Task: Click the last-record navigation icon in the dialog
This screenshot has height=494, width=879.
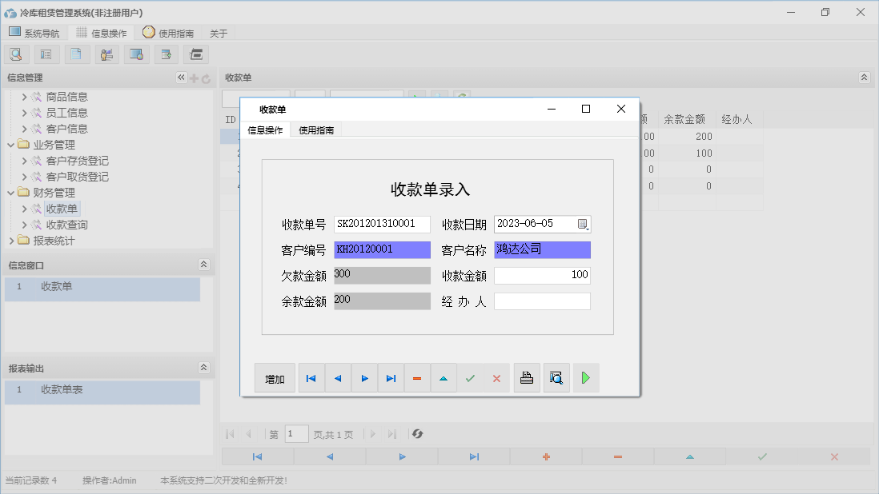Action: (x=391, y=377)
